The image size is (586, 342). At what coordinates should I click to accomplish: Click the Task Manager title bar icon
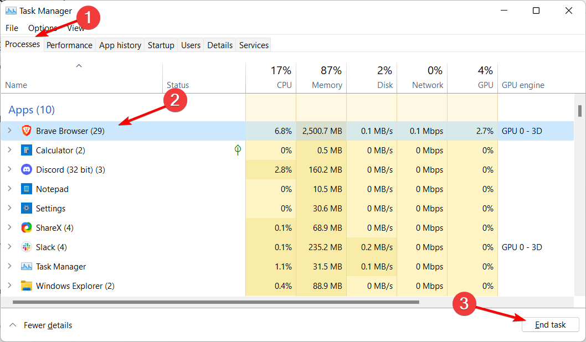tap(11, 11)
